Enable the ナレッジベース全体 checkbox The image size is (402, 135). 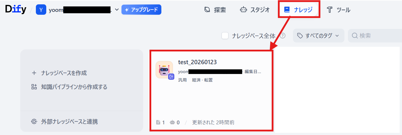point(225,36)
